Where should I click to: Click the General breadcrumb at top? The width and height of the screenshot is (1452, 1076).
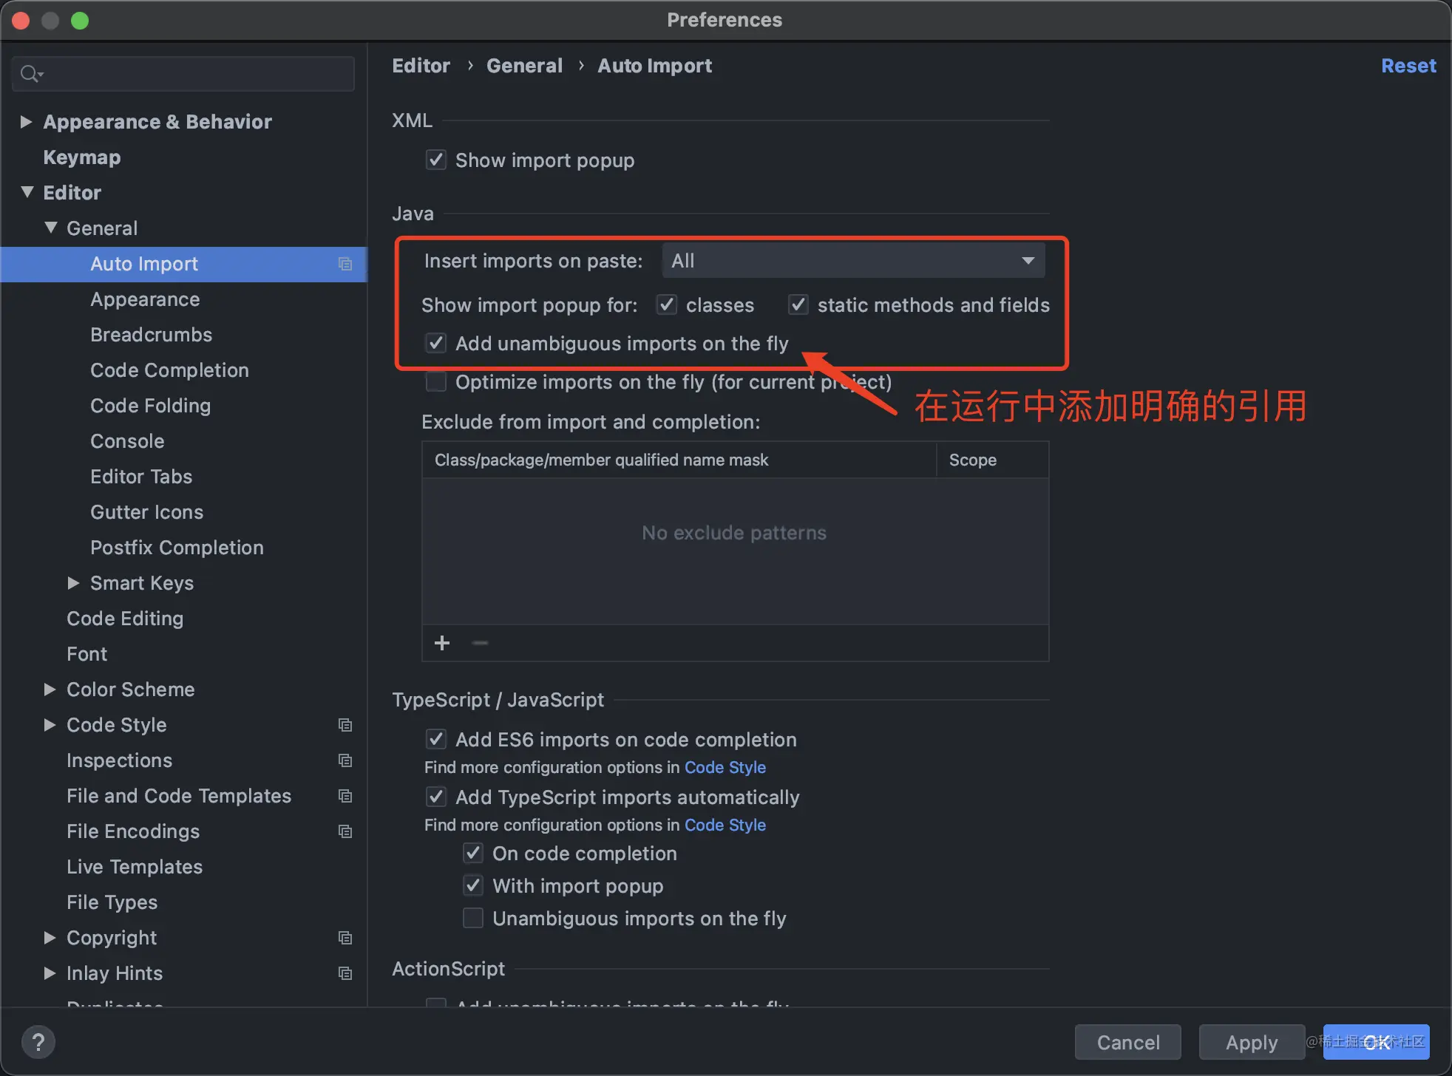click(524, 66)
